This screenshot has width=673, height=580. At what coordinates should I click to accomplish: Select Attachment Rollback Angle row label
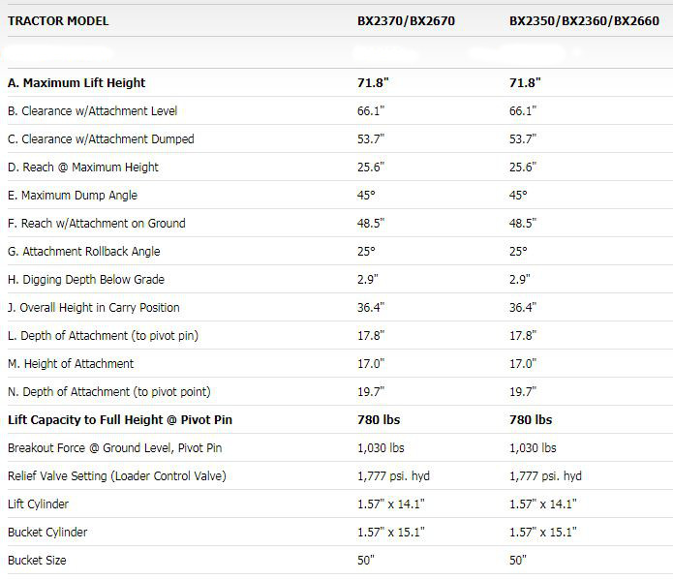(84, 252)
